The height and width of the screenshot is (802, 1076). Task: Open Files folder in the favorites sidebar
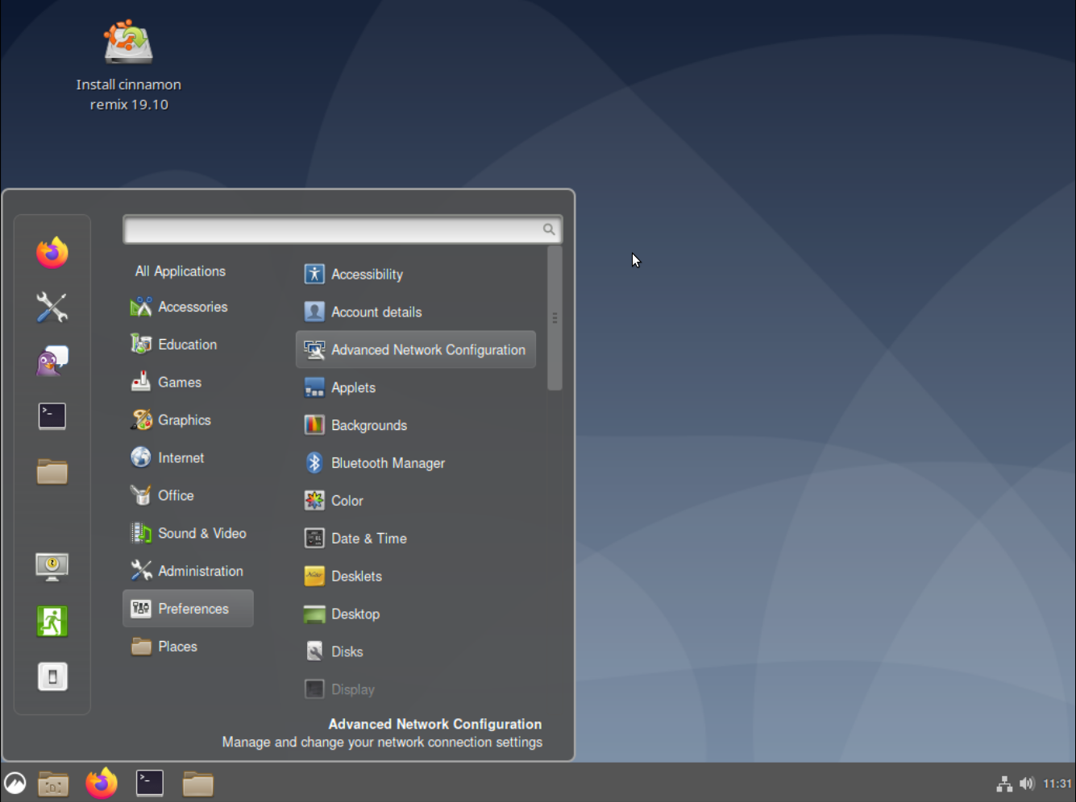(52, 471)
